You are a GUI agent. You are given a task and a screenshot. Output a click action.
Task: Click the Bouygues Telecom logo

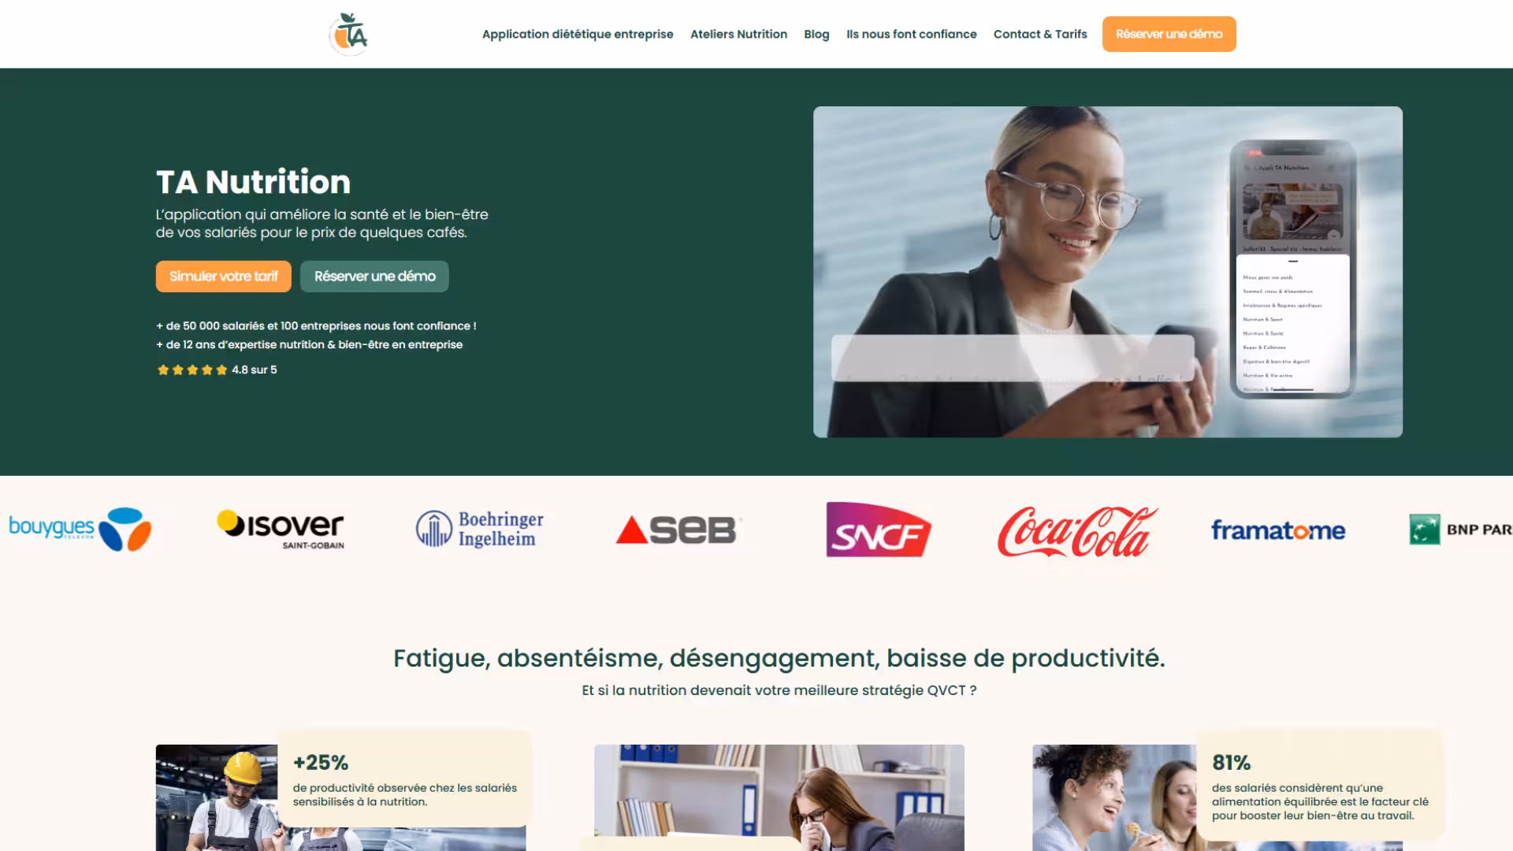pos(80,529)
